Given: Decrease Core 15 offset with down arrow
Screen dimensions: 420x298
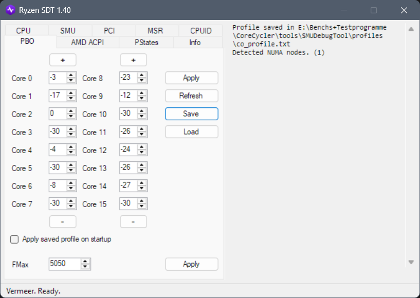Looking at the screenshot, I should (x=142, y=206).
